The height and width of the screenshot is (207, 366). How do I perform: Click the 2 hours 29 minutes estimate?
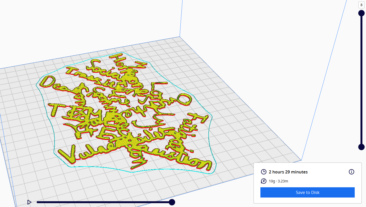click(288, 172)
